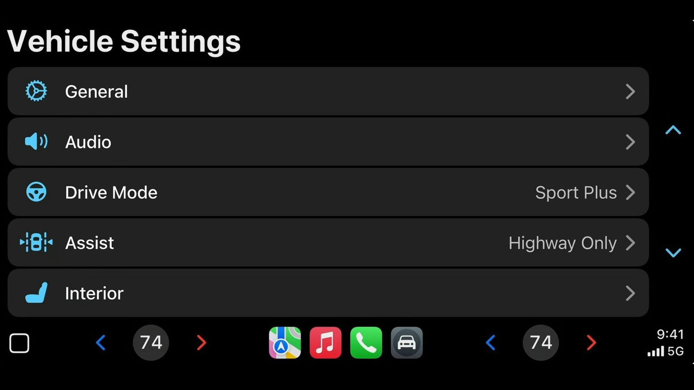The height and width of the screenshot is (390, 694).
Task: Raise the right temperature with red arrow
Action: pyautogui.click(x=591, y=343)
